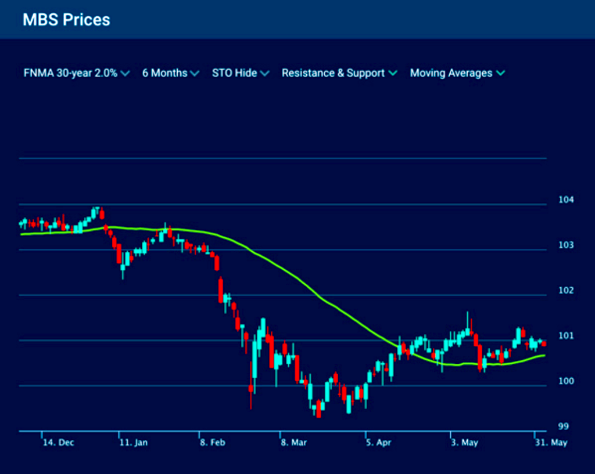595x474 pixels.
Task: Open the STO Hide dropdown
Action: click(240, 73)
